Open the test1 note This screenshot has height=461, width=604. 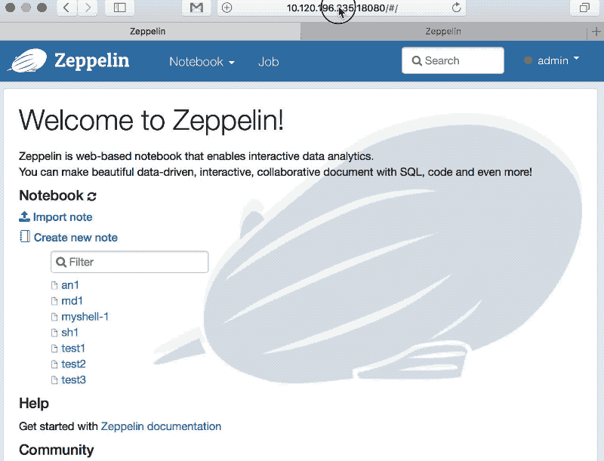pyautogui.click(x=73, y=349)
